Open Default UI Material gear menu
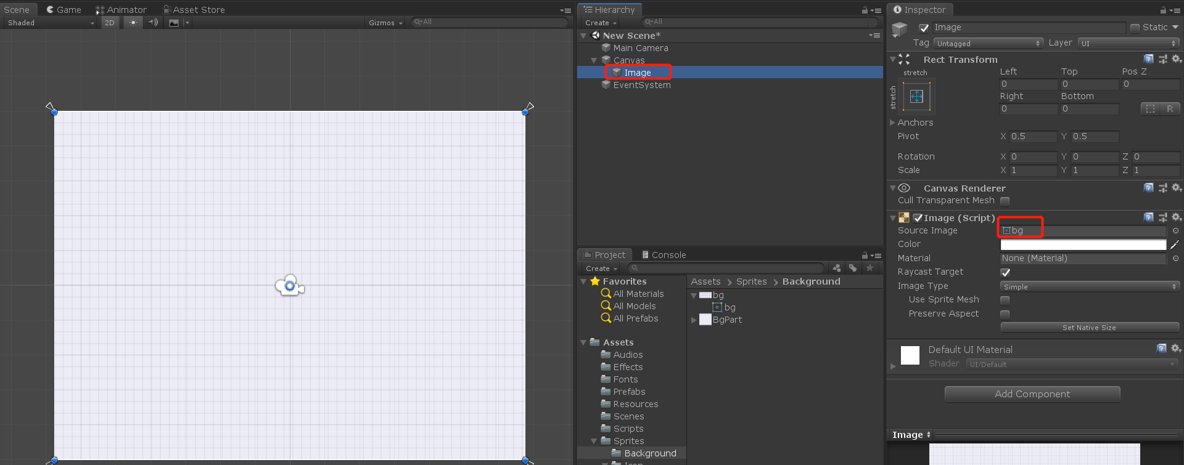Image resolution: width=1184 pixels, height=465 pixels. click(x=1177, y=349)
